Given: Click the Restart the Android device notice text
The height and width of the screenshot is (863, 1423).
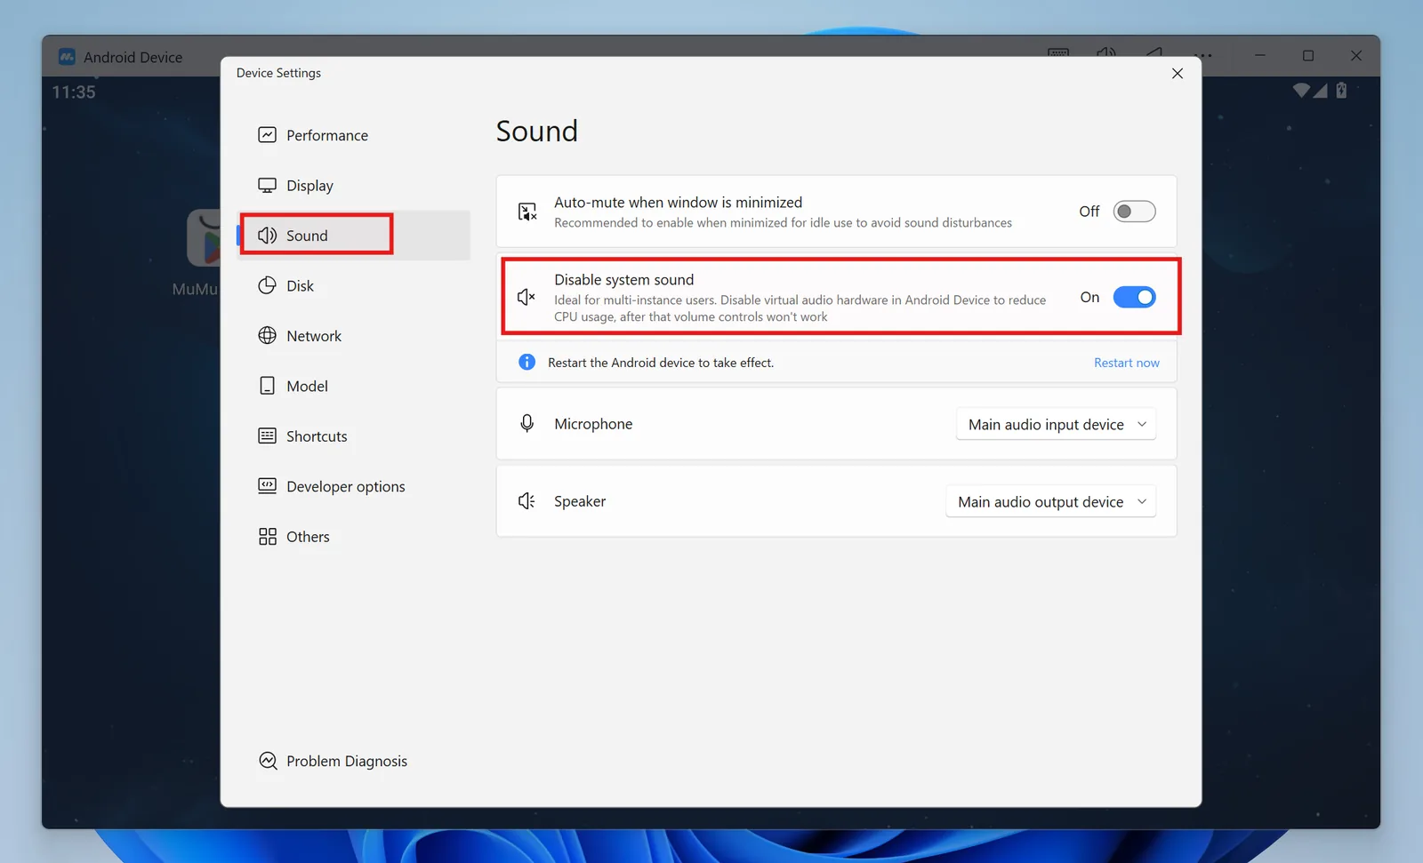Looking at the screenshot, I should (x=661, y=363).
